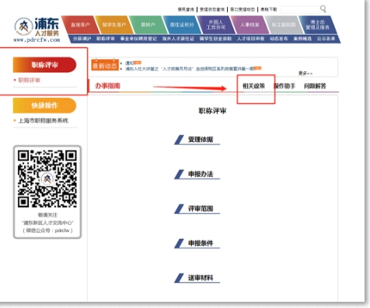Open 便民查询 link at top

point(186,9)
